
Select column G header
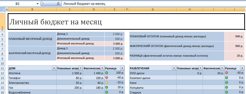(153, 9)
